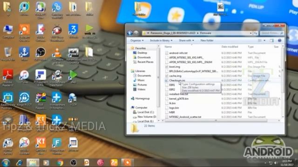Click the change view icon
This screenshot has height=167, width=298.
coord(260,40)
